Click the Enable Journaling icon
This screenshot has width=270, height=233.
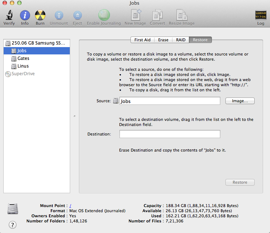point(104,15)
